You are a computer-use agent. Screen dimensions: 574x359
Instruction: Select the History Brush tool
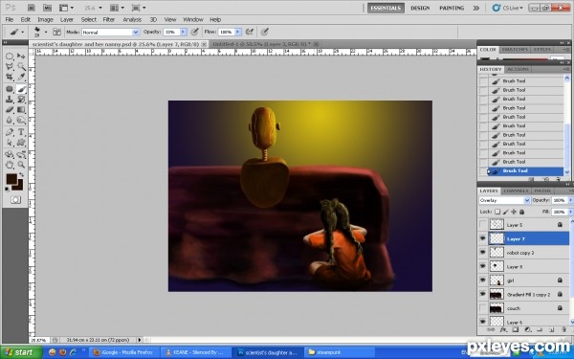(x=21, y=100)
